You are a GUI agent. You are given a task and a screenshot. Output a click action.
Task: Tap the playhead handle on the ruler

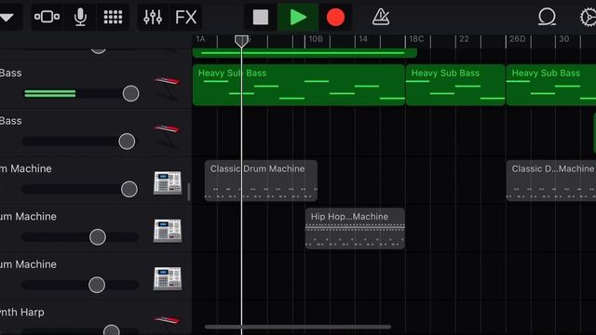pos(242,41)
